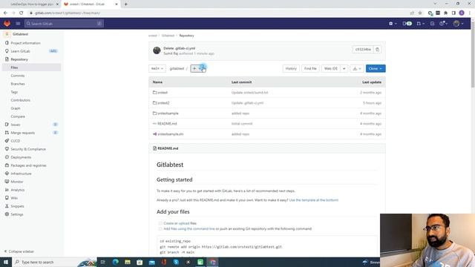The width and height of the screenshot is (475, 267).
Task: Open the srstestsample.sln file
Action: point(171,133)
